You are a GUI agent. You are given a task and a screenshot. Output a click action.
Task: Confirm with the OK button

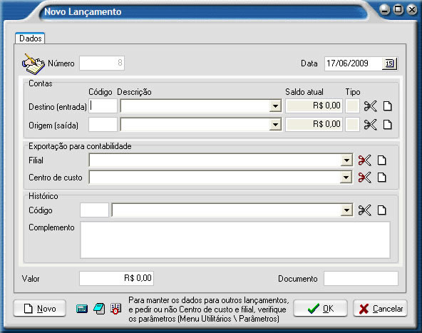pos(320,309)
